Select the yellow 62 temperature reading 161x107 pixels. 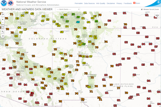[x=21, y=32]
